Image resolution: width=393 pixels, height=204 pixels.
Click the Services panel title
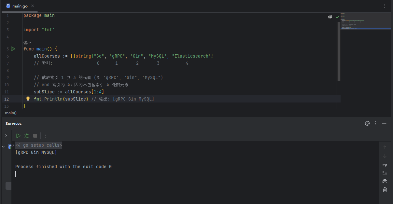(14, 124)
